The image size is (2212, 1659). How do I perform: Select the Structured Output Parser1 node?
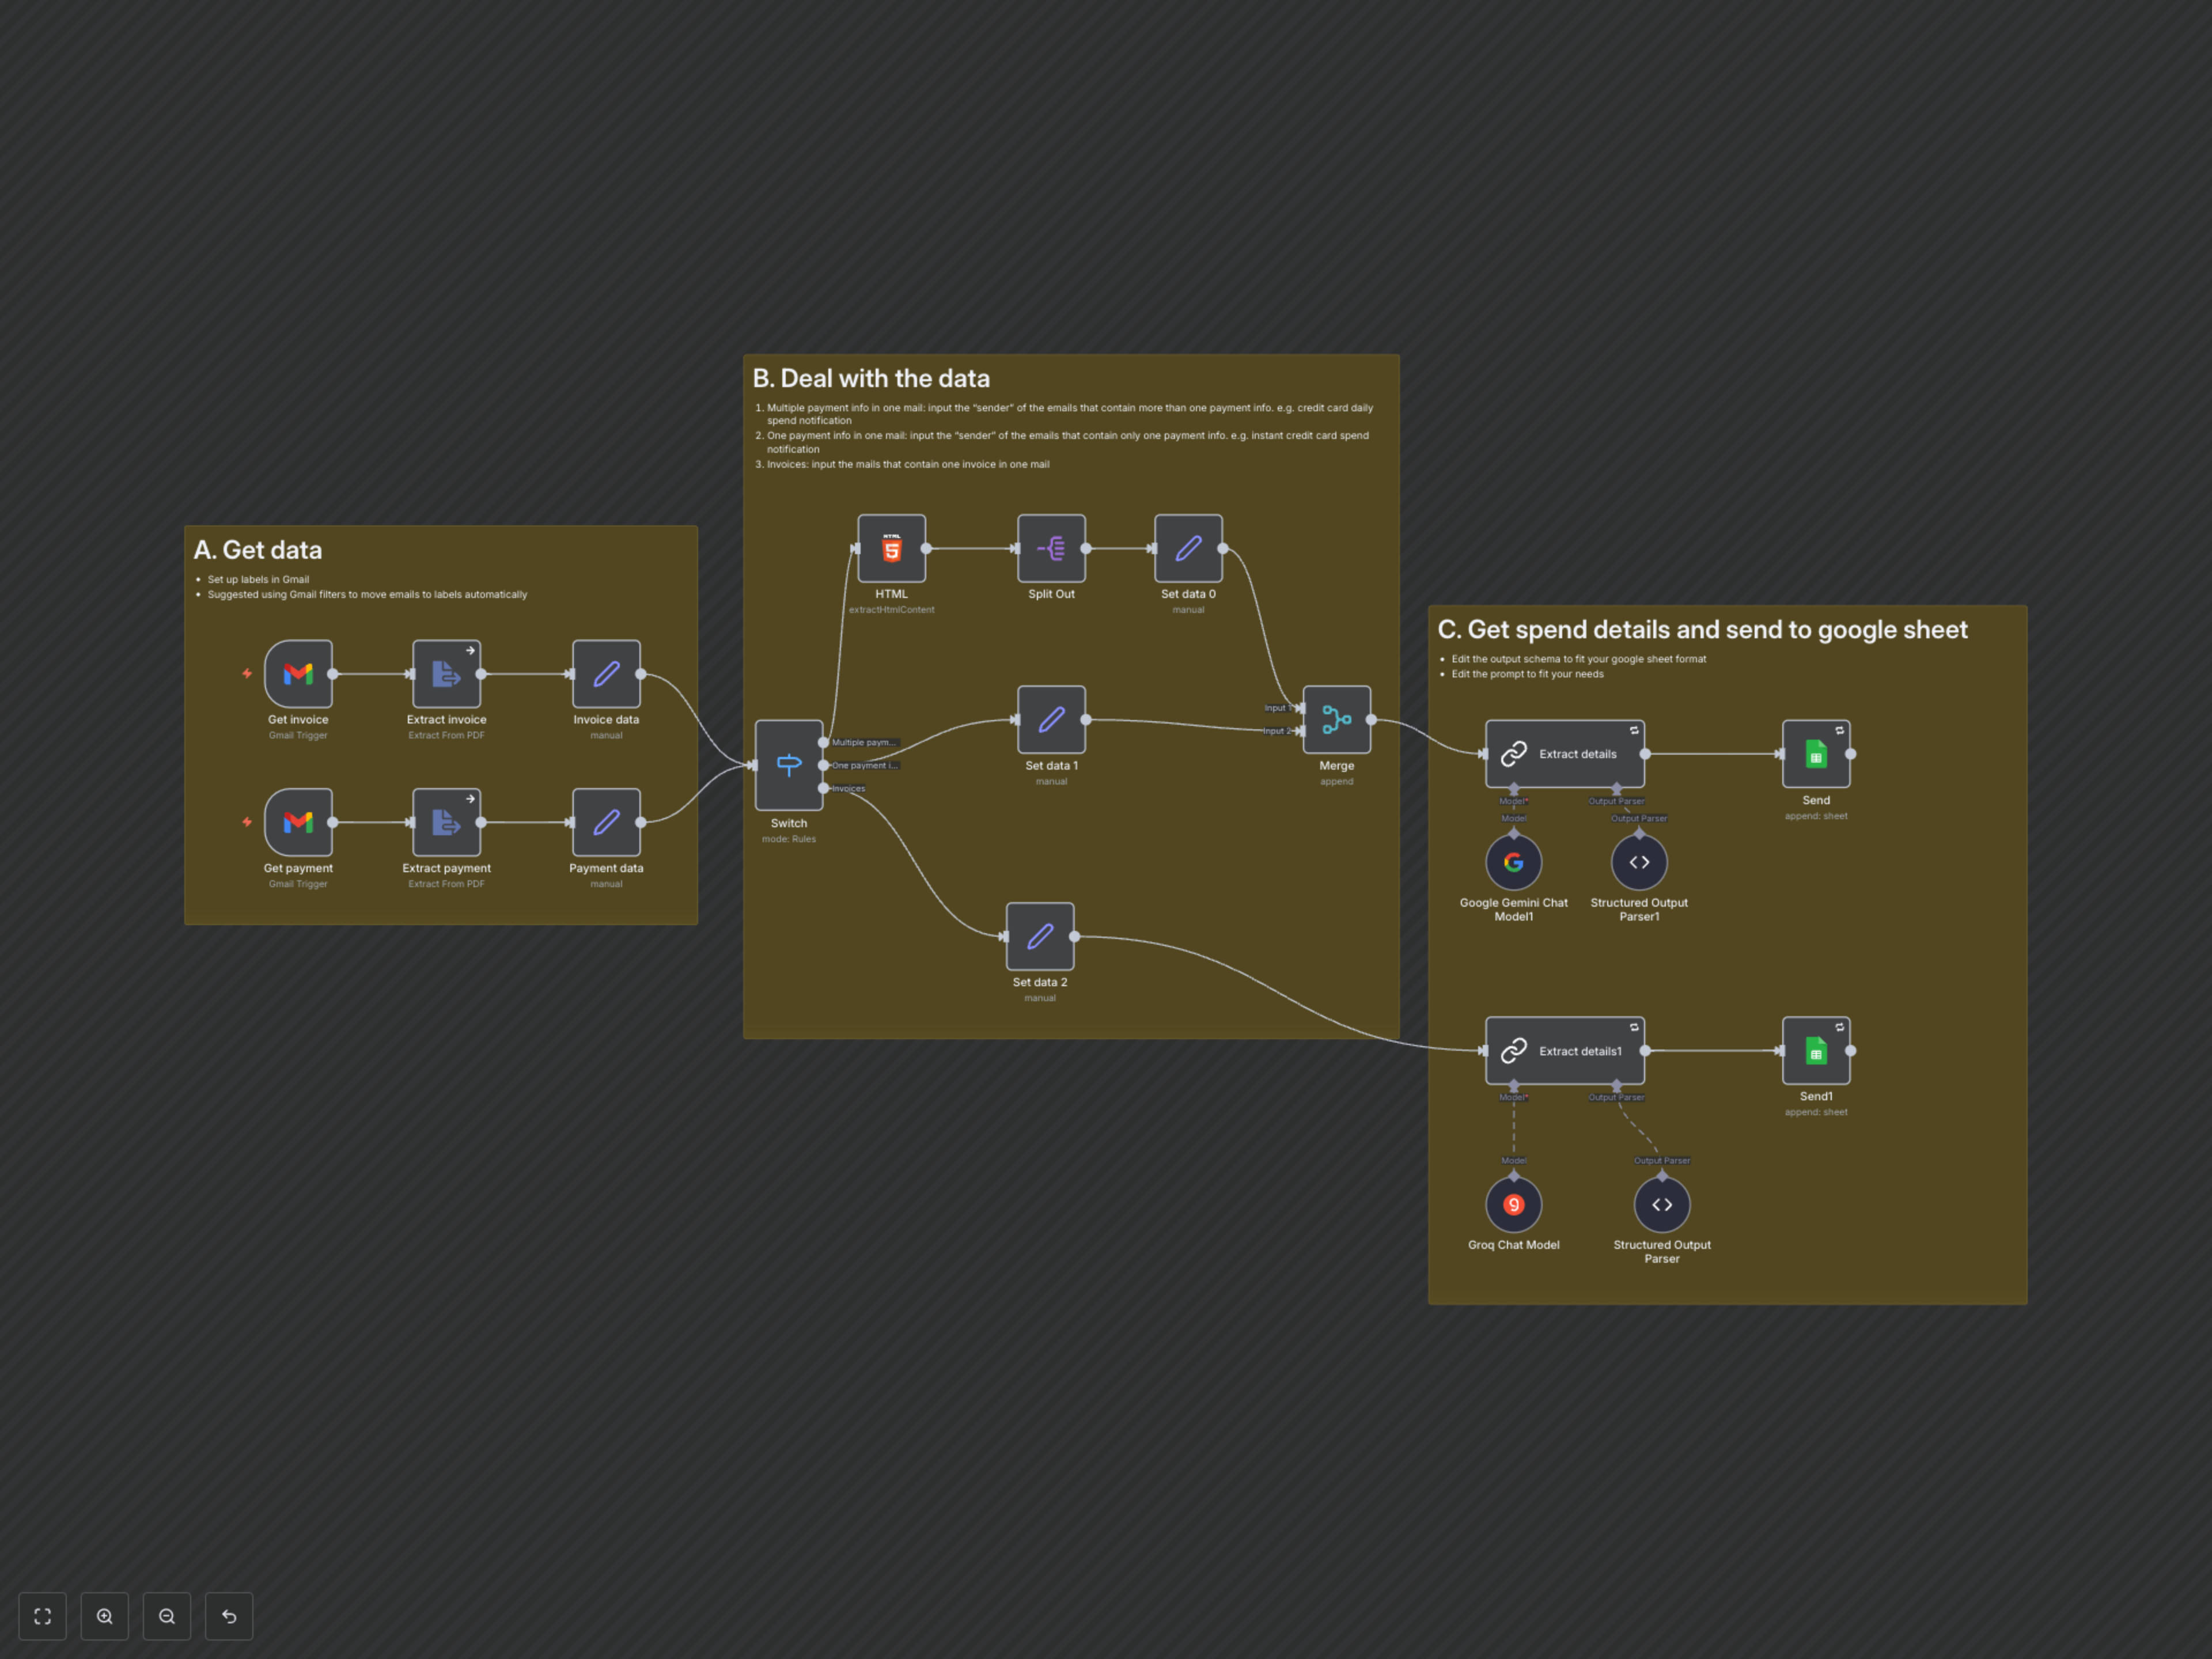click(x=1638, y=861)
